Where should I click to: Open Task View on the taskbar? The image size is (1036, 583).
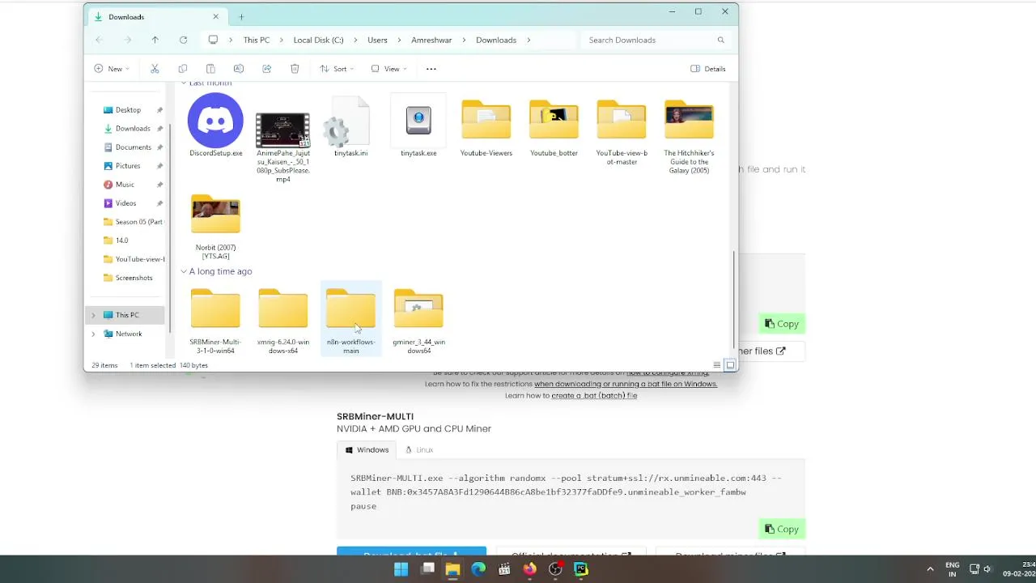coord(427,569)
